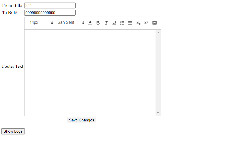This screenshot has height=160, width=226.
Task: Apply superscript formatting
Action: pos(146,23)
